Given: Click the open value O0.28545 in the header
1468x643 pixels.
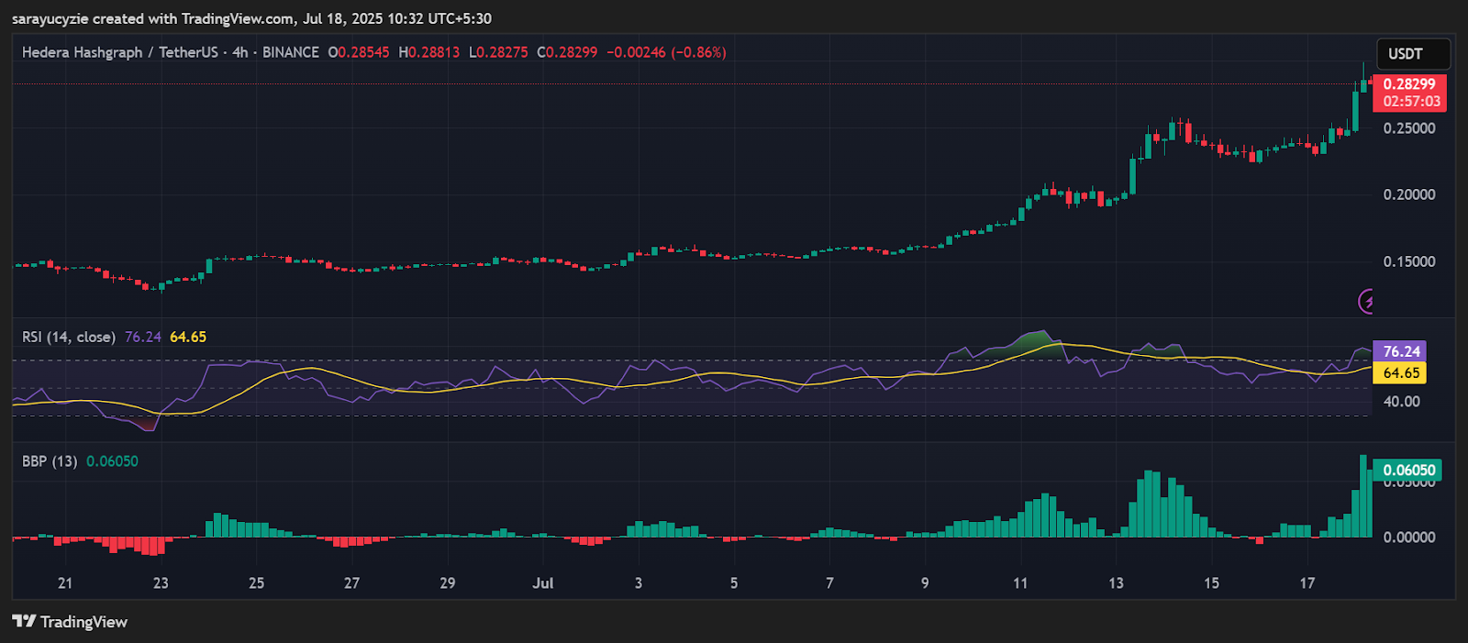Looking at the screenshot, I should 359,52.
